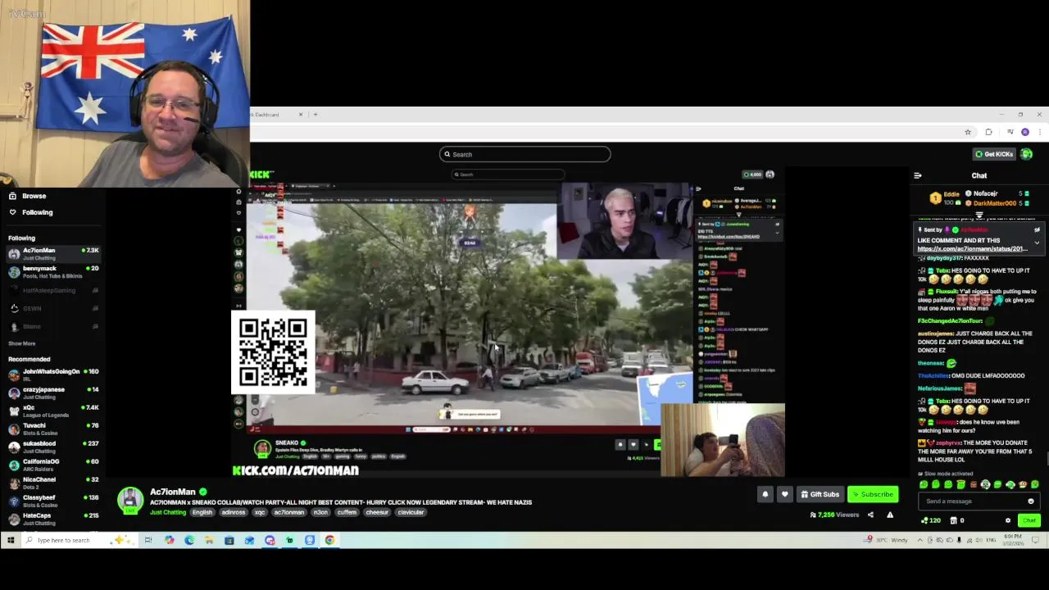
Task: Click the Get KICKs button
Action: pyautogui.click(x=994, y=154)
